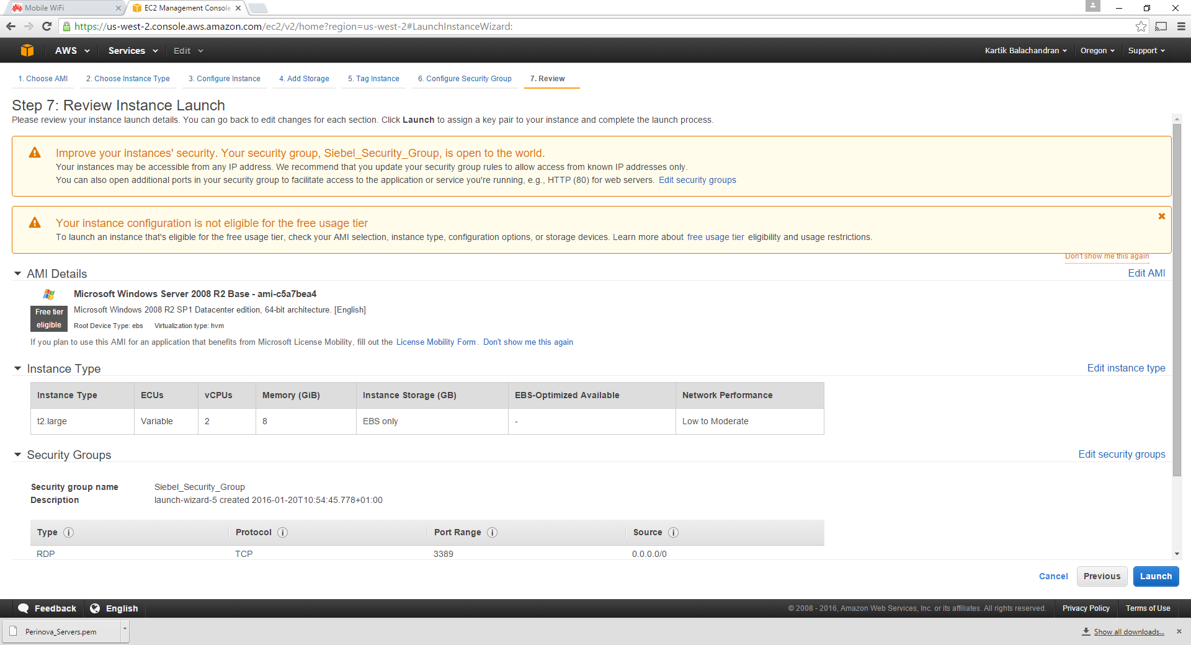Switch to 6. Configure Security Group tab
The width and height of the screenshot is (1191, 645).
click(465, 79)
